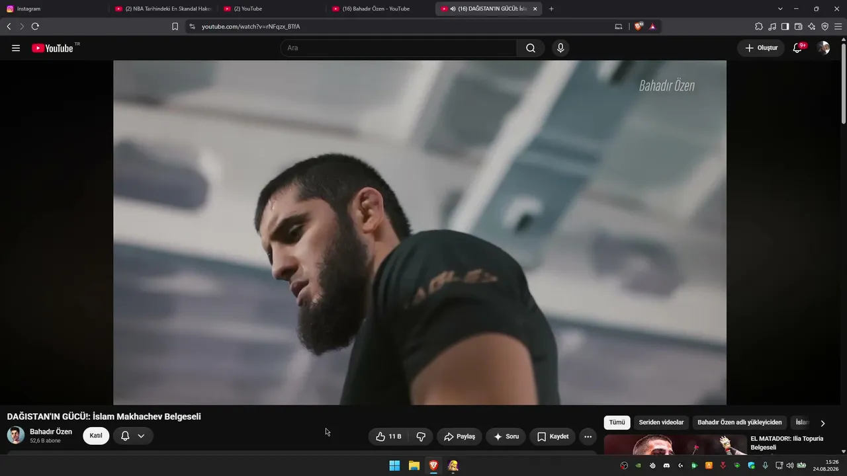The height and width of the screenshot is (476, 847).
Task: Bookmark this page in the address bar
Action: pos(175,26)
